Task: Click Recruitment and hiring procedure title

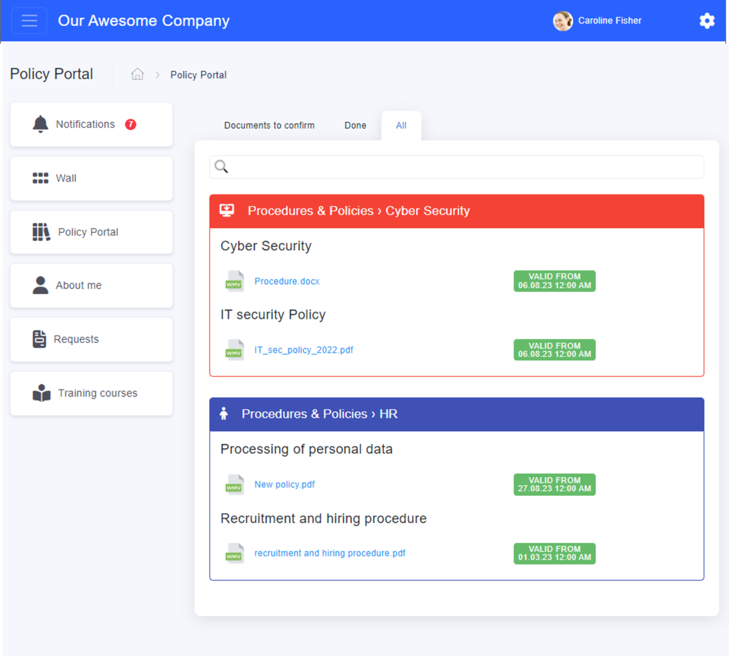Action: tap(323, 519)
